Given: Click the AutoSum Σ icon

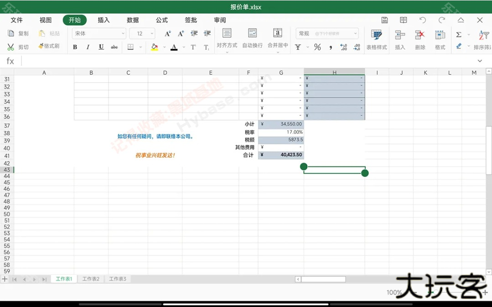Looking at the screenshot, I should (x=459, y=34).
